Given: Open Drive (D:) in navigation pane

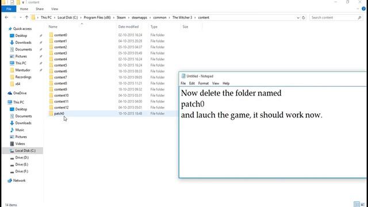Looking at the screenshot, I should pyautogui.click(x=22, y=158).
